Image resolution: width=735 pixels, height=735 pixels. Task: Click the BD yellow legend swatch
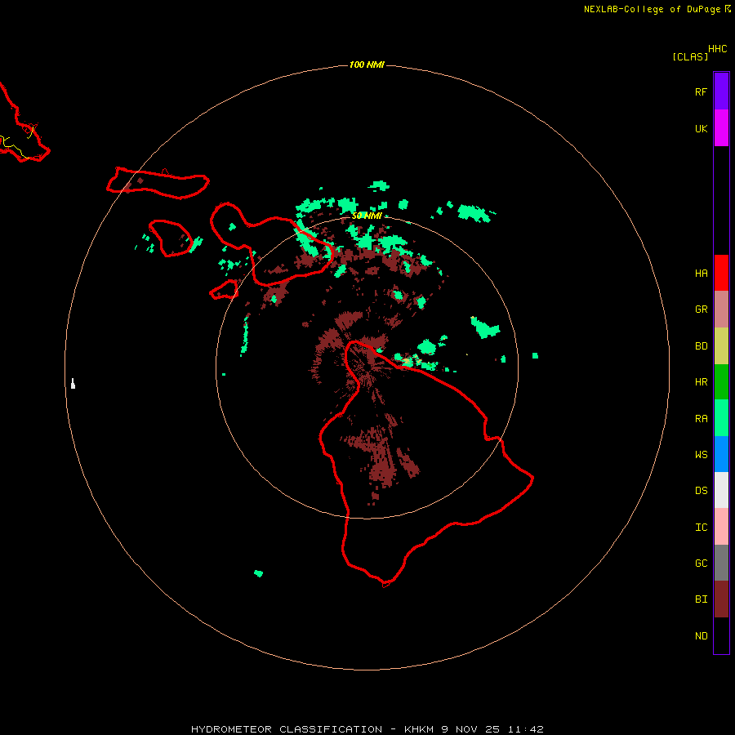coord(721,345)
